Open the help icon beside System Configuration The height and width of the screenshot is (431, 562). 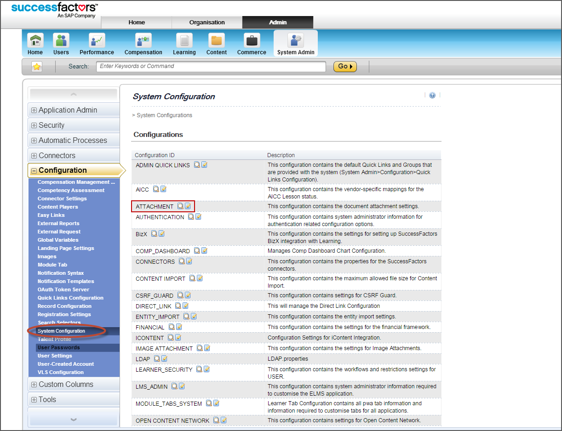pyautogui.click(x=432, y=96)
